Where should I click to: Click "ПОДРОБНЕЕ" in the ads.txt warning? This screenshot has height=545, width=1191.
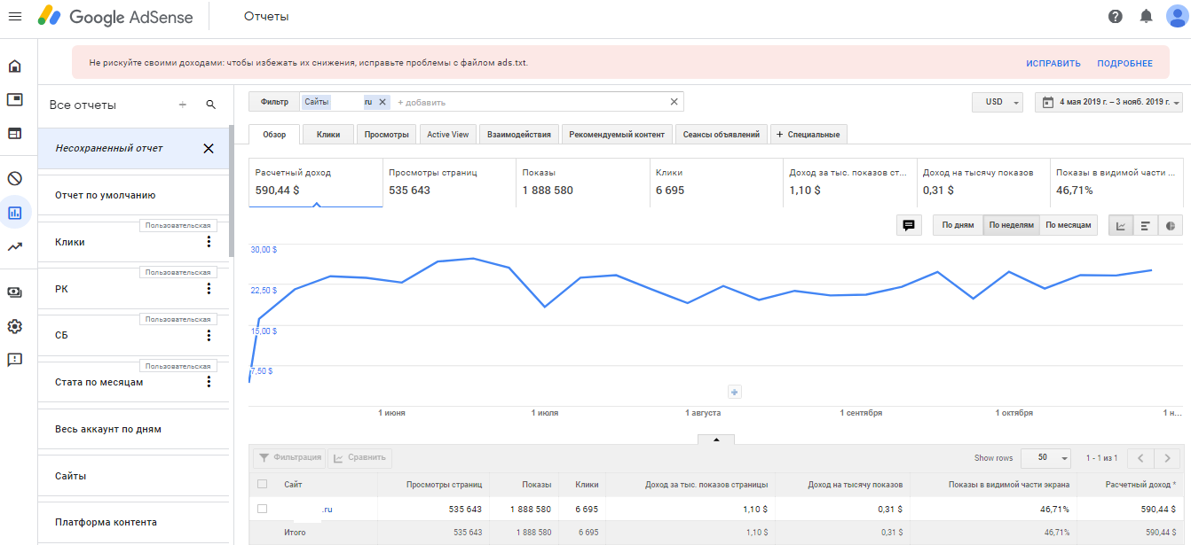[x=1124, y=64]
